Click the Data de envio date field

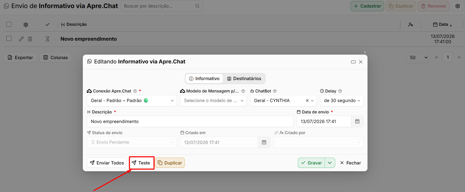click(x=324, y=122)
